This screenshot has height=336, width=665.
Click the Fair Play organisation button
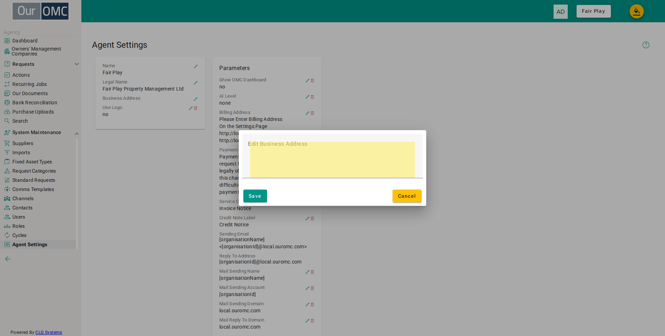(594, 11)
